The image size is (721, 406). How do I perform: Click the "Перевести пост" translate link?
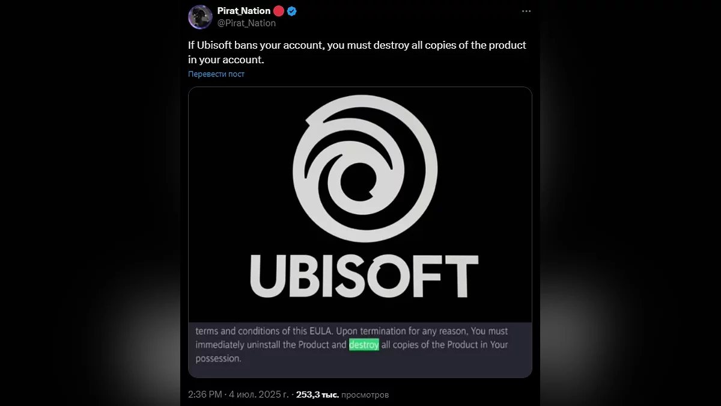(216, 74)
